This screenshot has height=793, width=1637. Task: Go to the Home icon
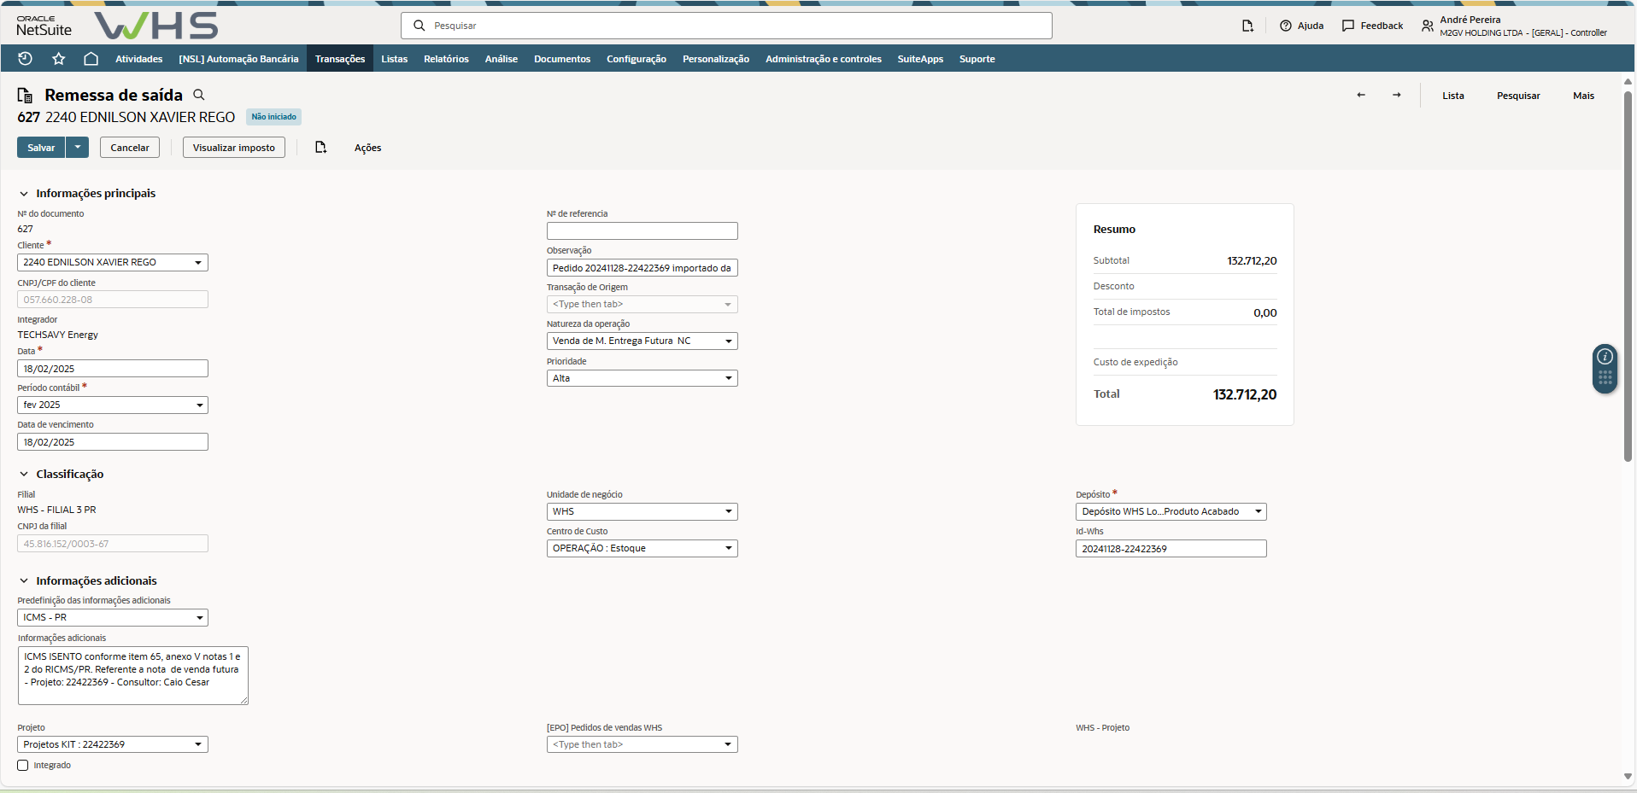91,59
